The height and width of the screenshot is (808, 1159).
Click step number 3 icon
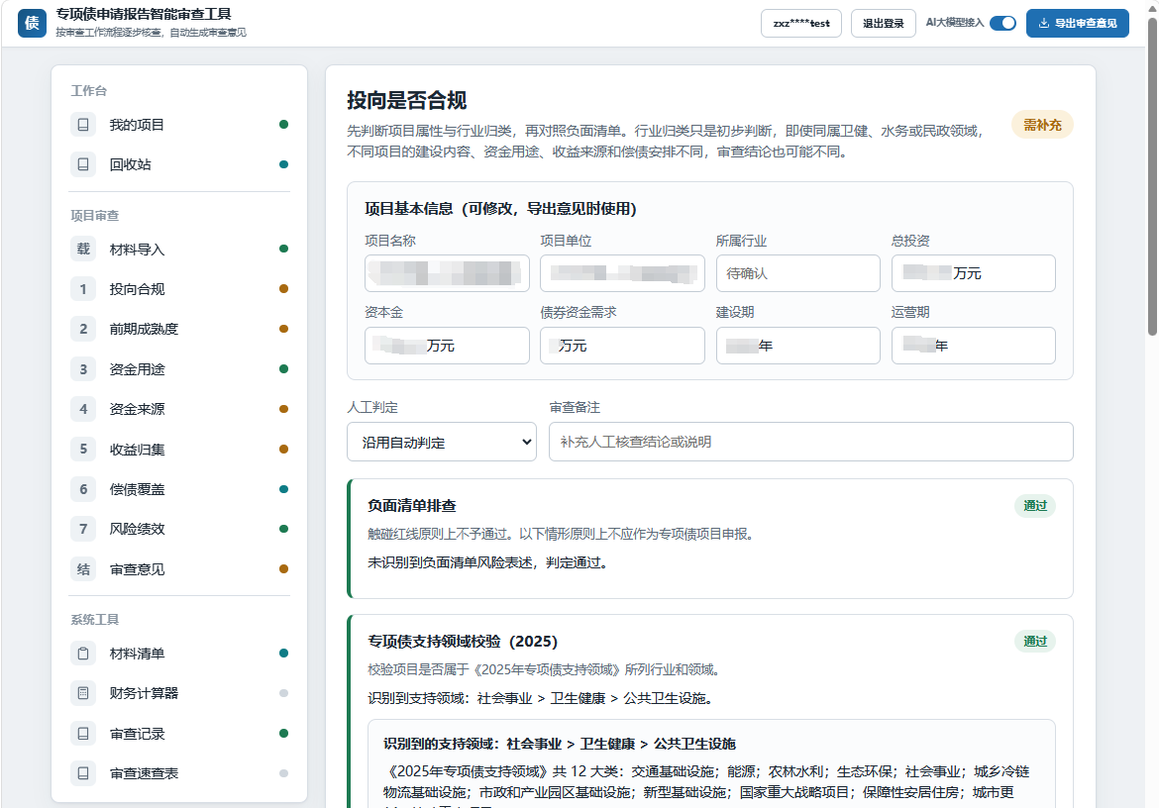click(x=83, y=368)
